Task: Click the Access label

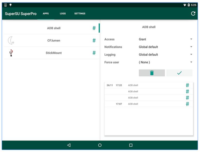Action: point(109,39)
